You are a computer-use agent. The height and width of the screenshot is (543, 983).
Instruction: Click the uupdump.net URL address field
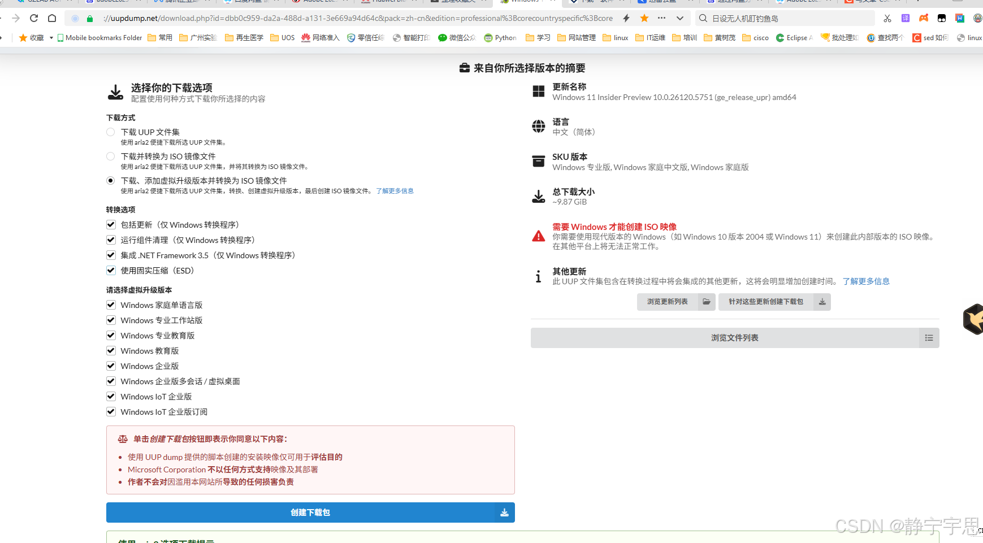coord(358,18)
